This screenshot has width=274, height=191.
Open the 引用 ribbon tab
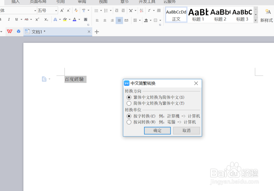[61, 2]
